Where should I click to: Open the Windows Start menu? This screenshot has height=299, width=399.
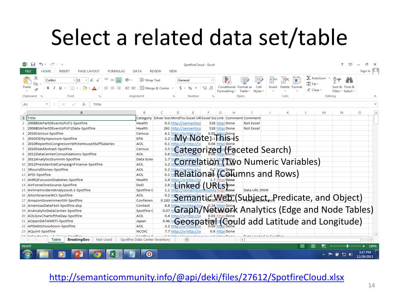click(x=27, y=254)
